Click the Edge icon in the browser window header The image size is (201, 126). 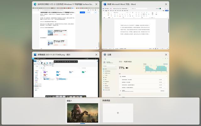coord(35,5)
